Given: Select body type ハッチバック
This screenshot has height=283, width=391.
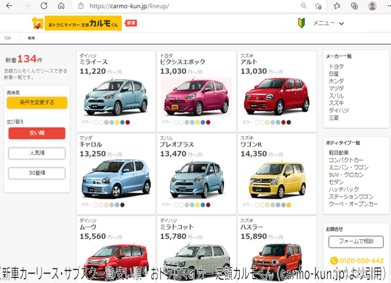Looking at the screenshot, I should coord(343,189).
